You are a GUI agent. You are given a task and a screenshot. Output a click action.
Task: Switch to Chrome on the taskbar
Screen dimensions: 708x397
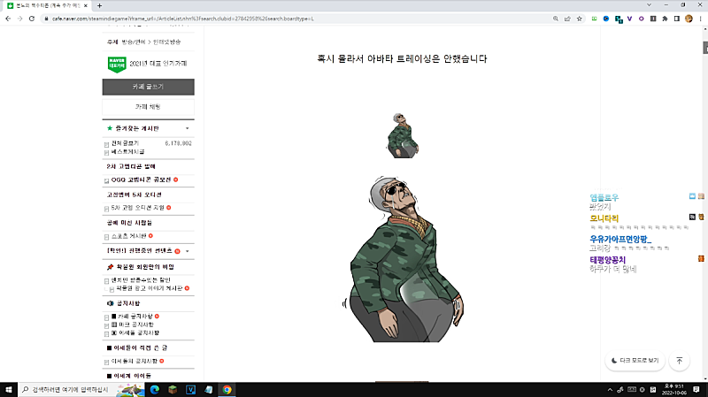(x=227, y=389)
